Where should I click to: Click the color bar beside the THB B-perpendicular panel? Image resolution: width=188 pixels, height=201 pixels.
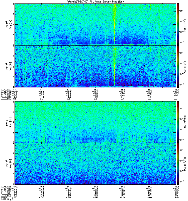point(178,24)
